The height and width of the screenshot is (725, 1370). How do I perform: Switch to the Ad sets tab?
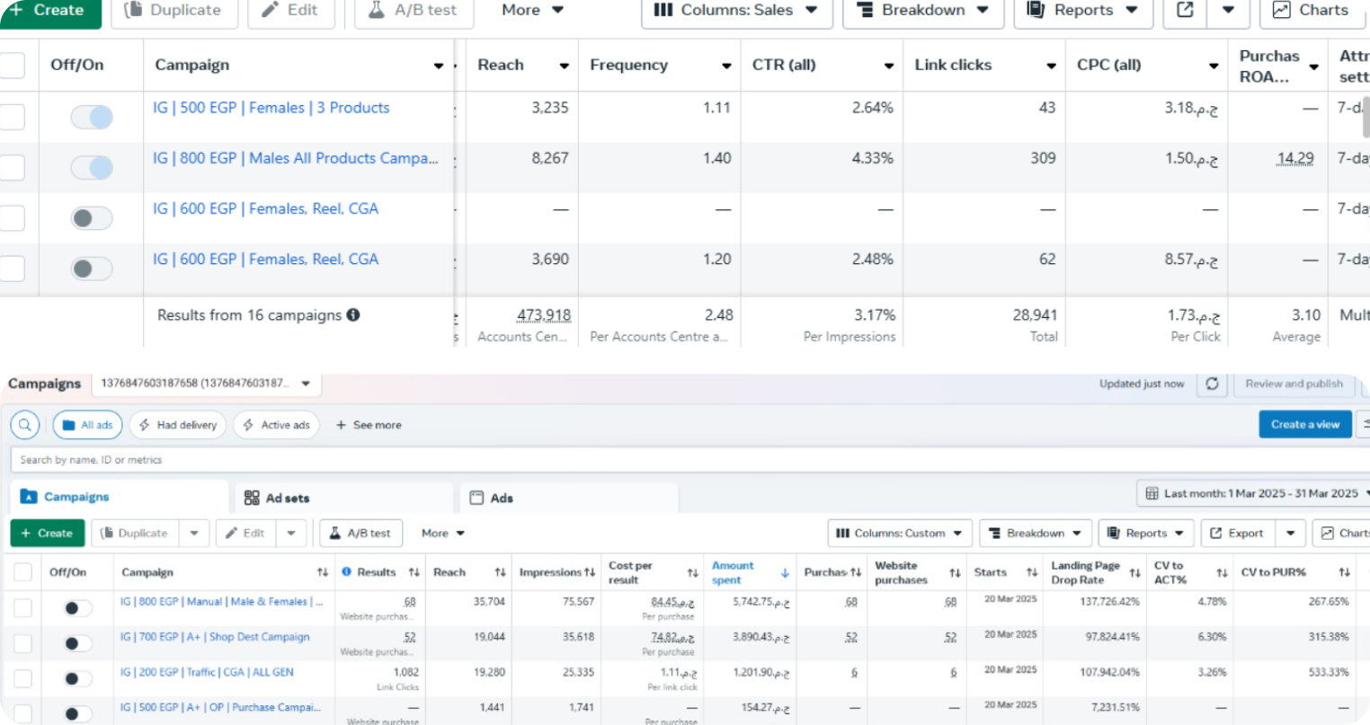[x=277, y=498]
